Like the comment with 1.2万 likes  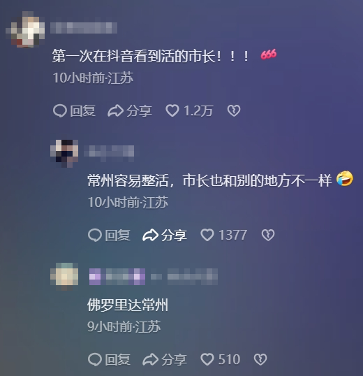[x=189, y=111]
